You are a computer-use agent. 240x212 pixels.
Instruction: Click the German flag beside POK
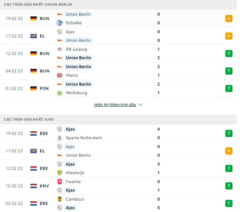(x=34, y=89)
